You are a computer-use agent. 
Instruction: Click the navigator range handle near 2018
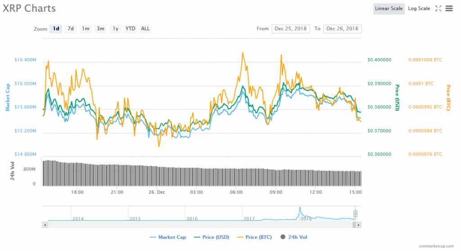(x=355, y=214)
